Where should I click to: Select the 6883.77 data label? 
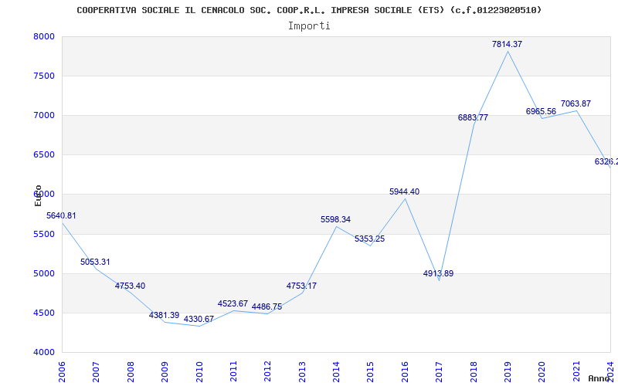tap(473, 118)
